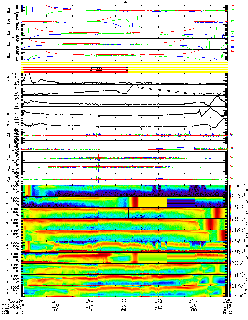248x320 pixels.
Task: Click the N_e axis label
Action: 9,123
